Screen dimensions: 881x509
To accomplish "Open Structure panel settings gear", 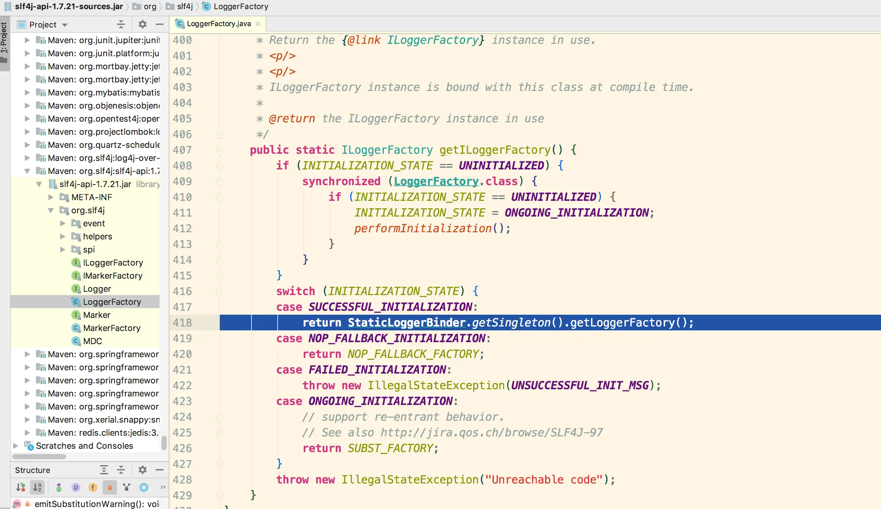I will [142, 470].
